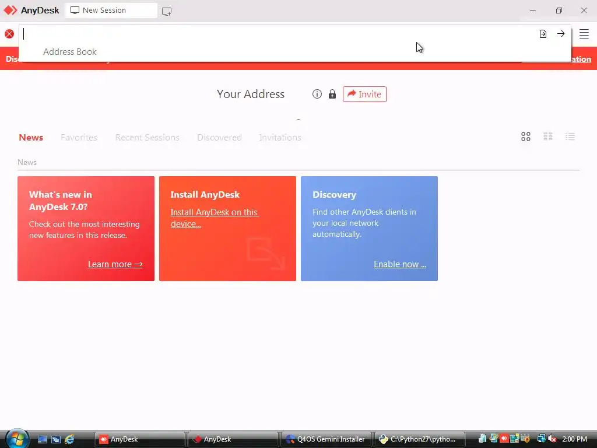Open the Windows Start button

click(x=17, y=439)
